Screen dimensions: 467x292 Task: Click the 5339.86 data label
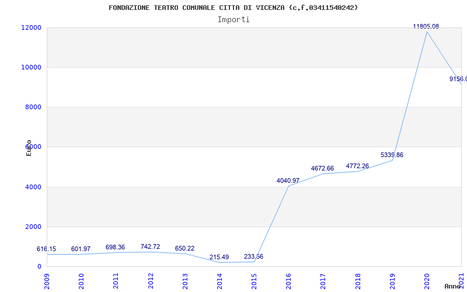[x=392, y=155]
